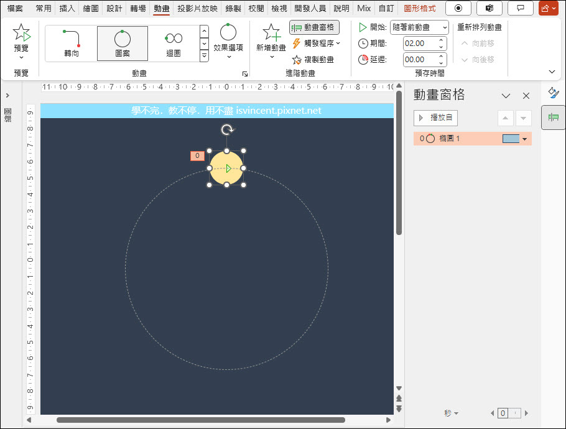Click the yellow circle shape
Viewport: 566px width, 429px height.
[x=226, y=168]
